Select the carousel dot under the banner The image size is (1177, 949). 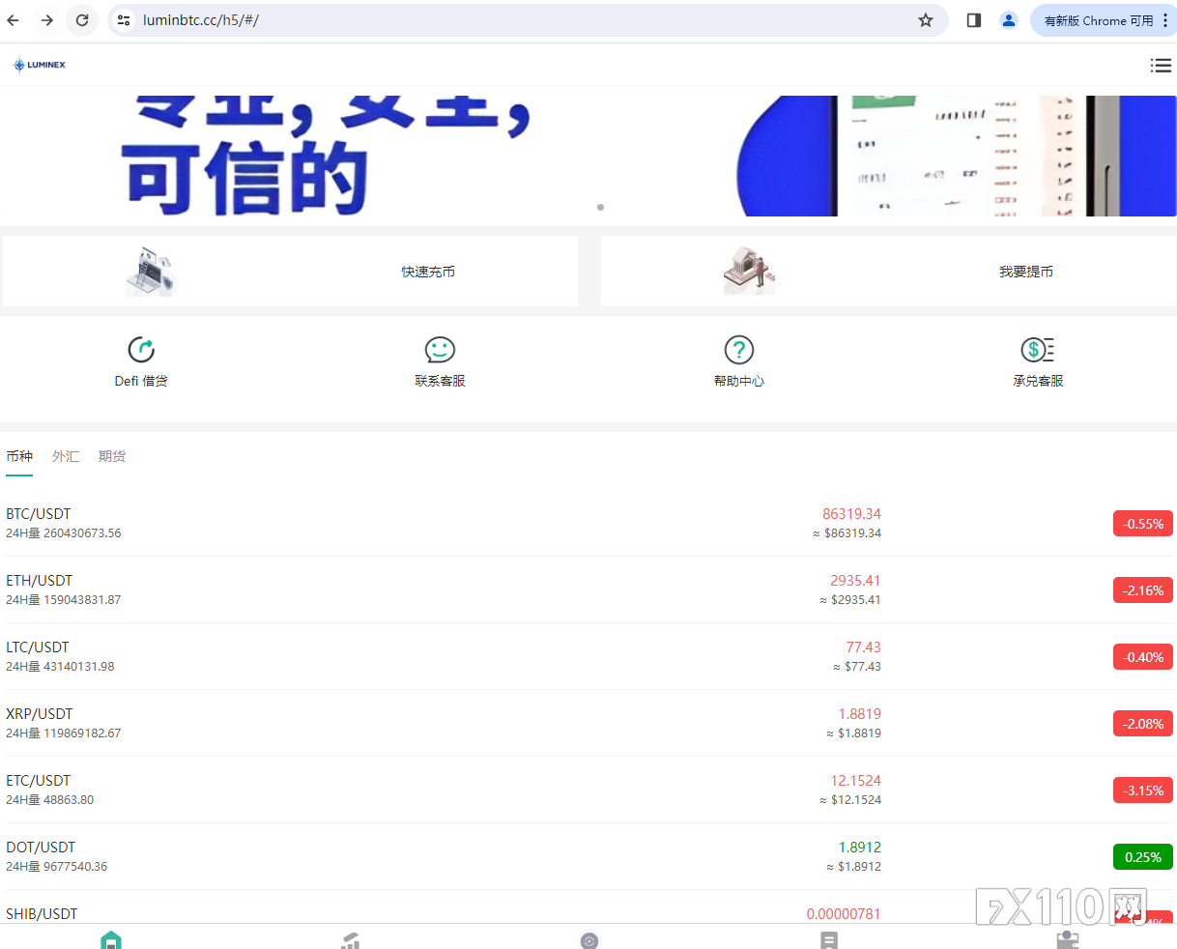click(x=600, y=207)
